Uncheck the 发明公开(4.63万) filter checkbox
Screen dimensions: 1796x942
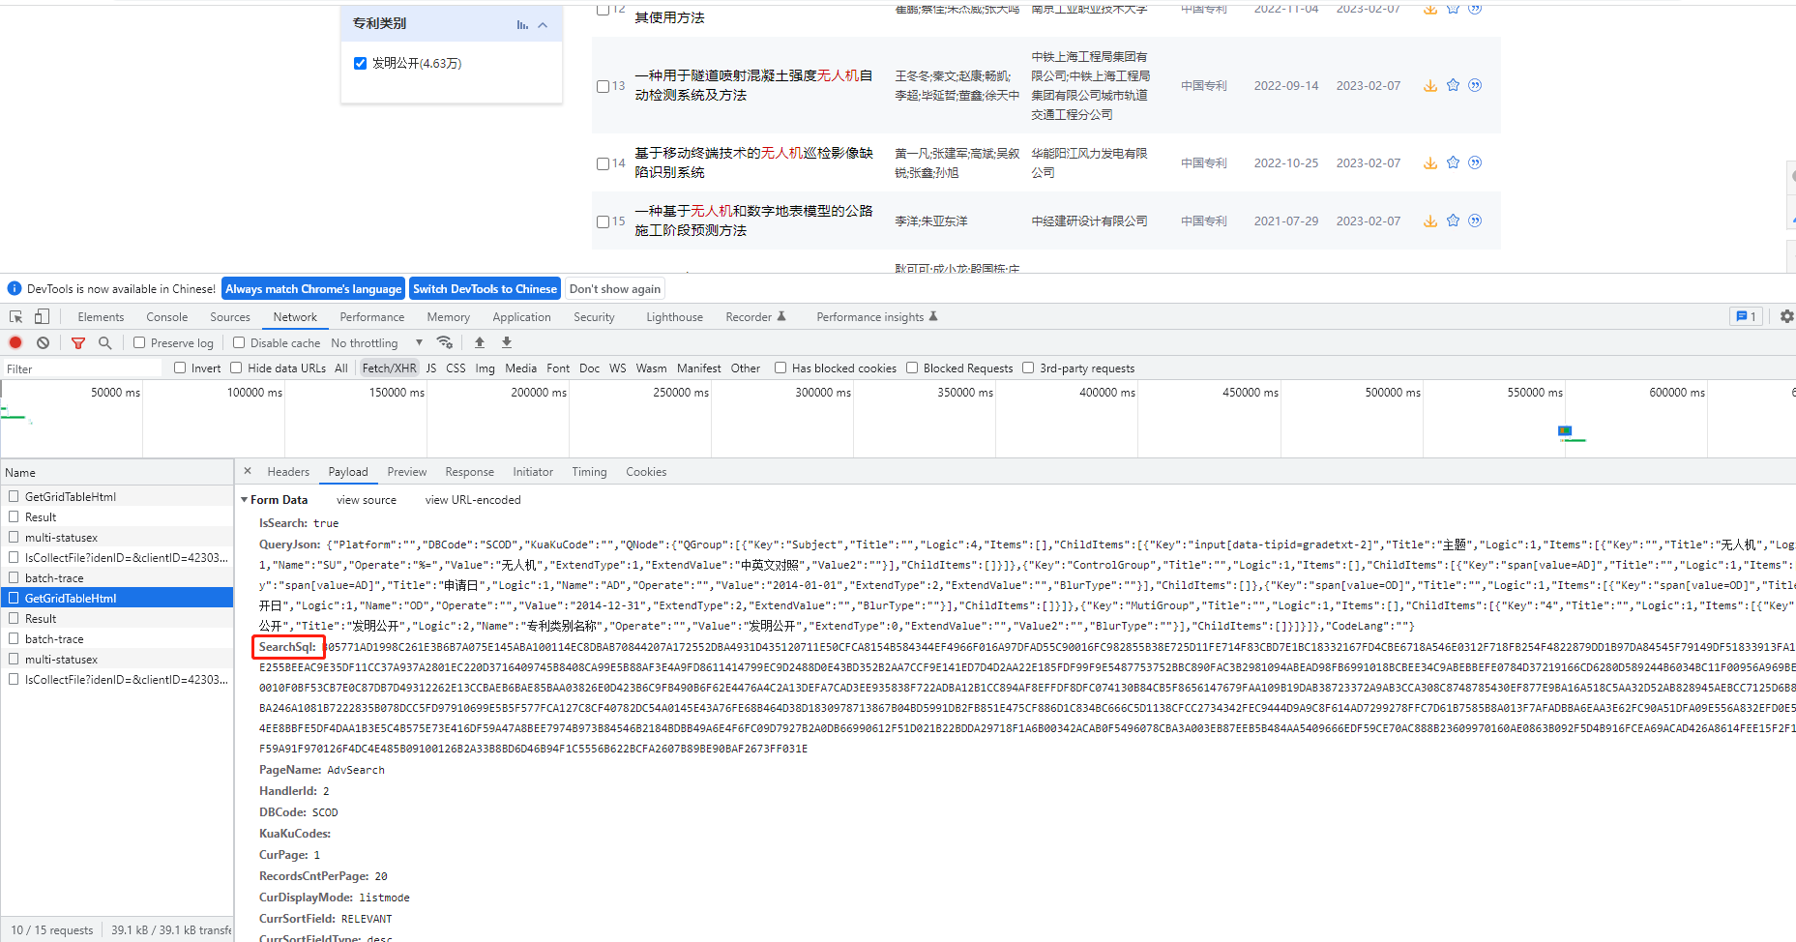click(x=361, y=62)
